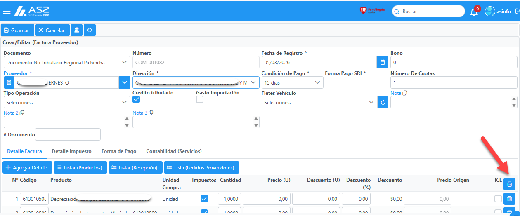Click the Proveedor lookup icon

(x=9, y=82)
